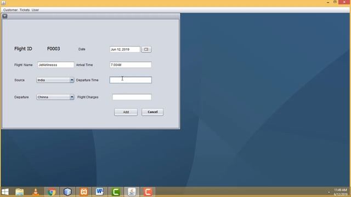
Task: Click the Add button
Action: click(x=126, y=112)
